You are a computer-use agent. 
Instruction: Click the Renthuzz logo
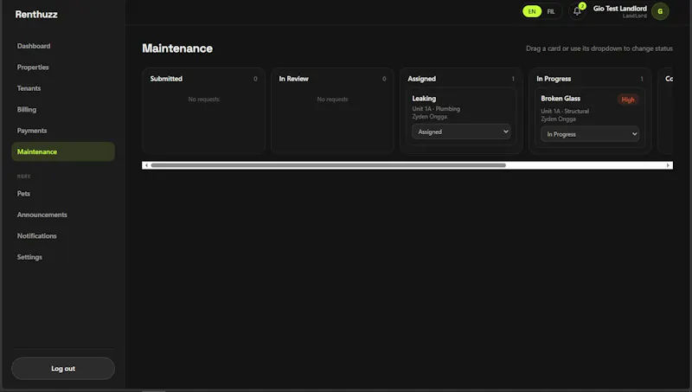point(36,14)
